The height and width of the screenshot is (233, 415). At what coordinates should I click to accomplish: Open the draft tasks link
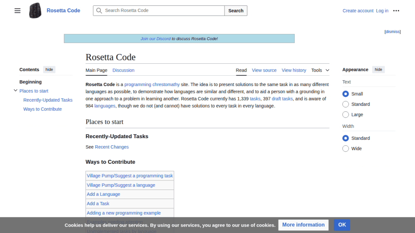pyautogui.click(x=282, y=98)
